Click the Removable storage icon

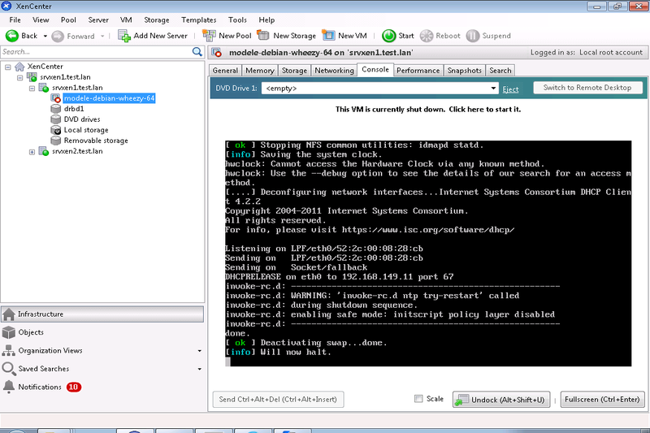pyautogui.click(x=55, y=141)
